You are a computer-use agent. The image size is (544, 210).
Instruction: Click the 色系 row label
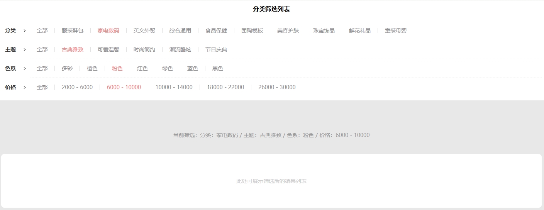click(x=10, y=68)
